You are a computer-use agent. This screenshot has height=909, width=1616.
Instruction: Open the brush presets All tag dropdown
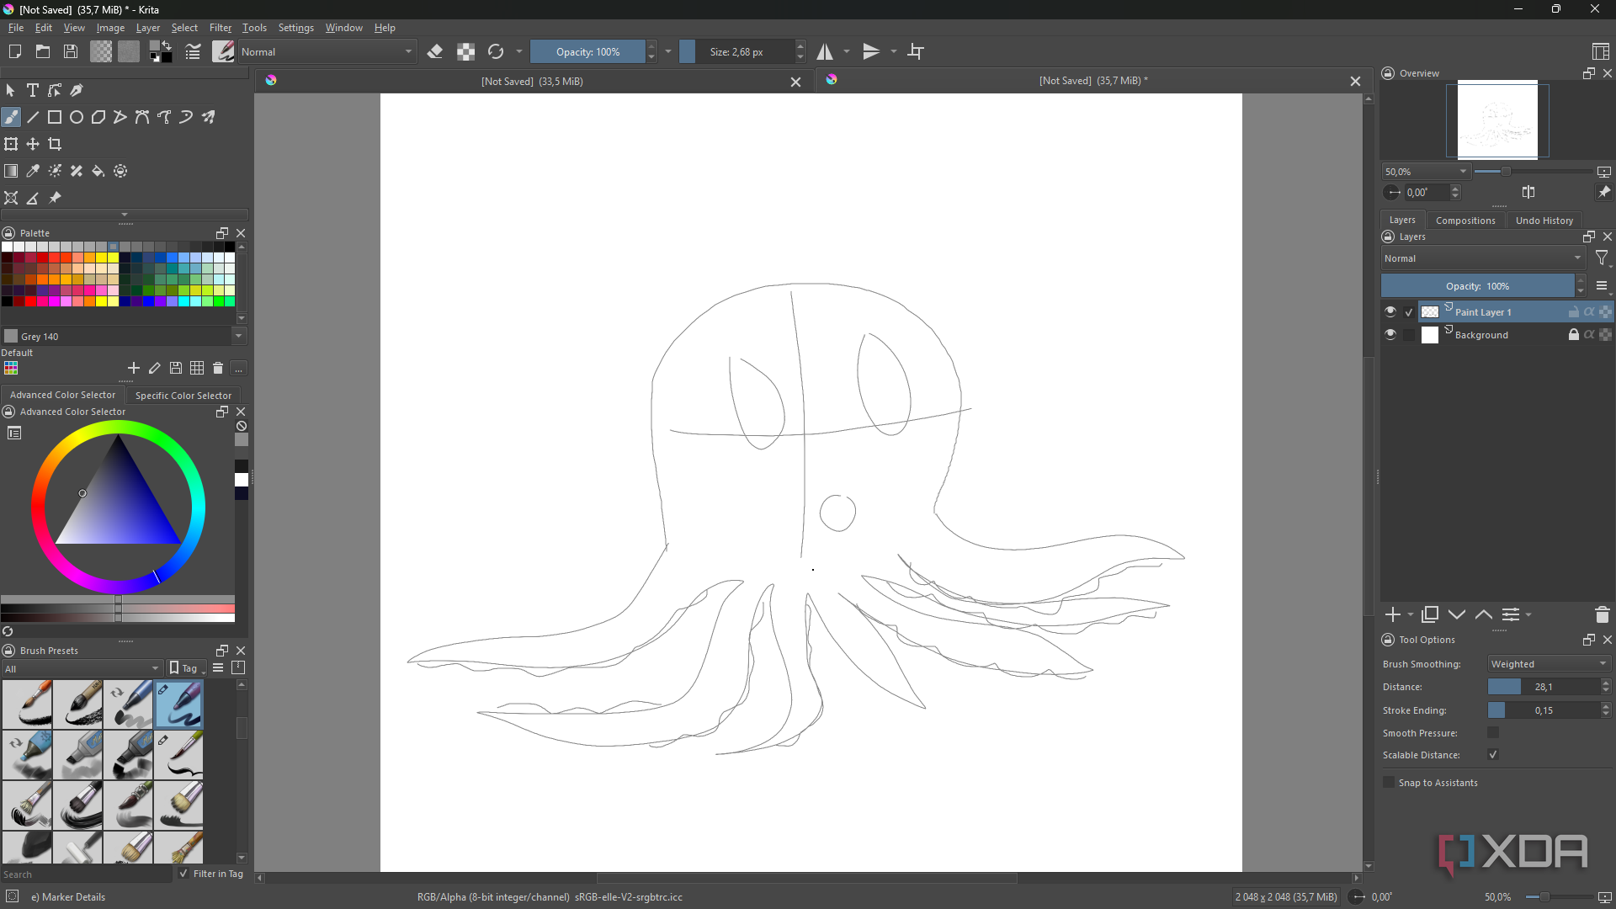(82, 668)
